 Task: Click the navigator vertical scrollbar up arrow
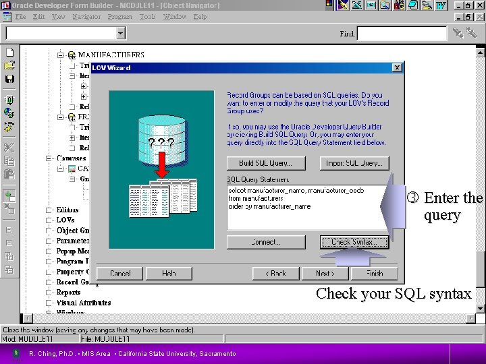(x=480, y=53)
